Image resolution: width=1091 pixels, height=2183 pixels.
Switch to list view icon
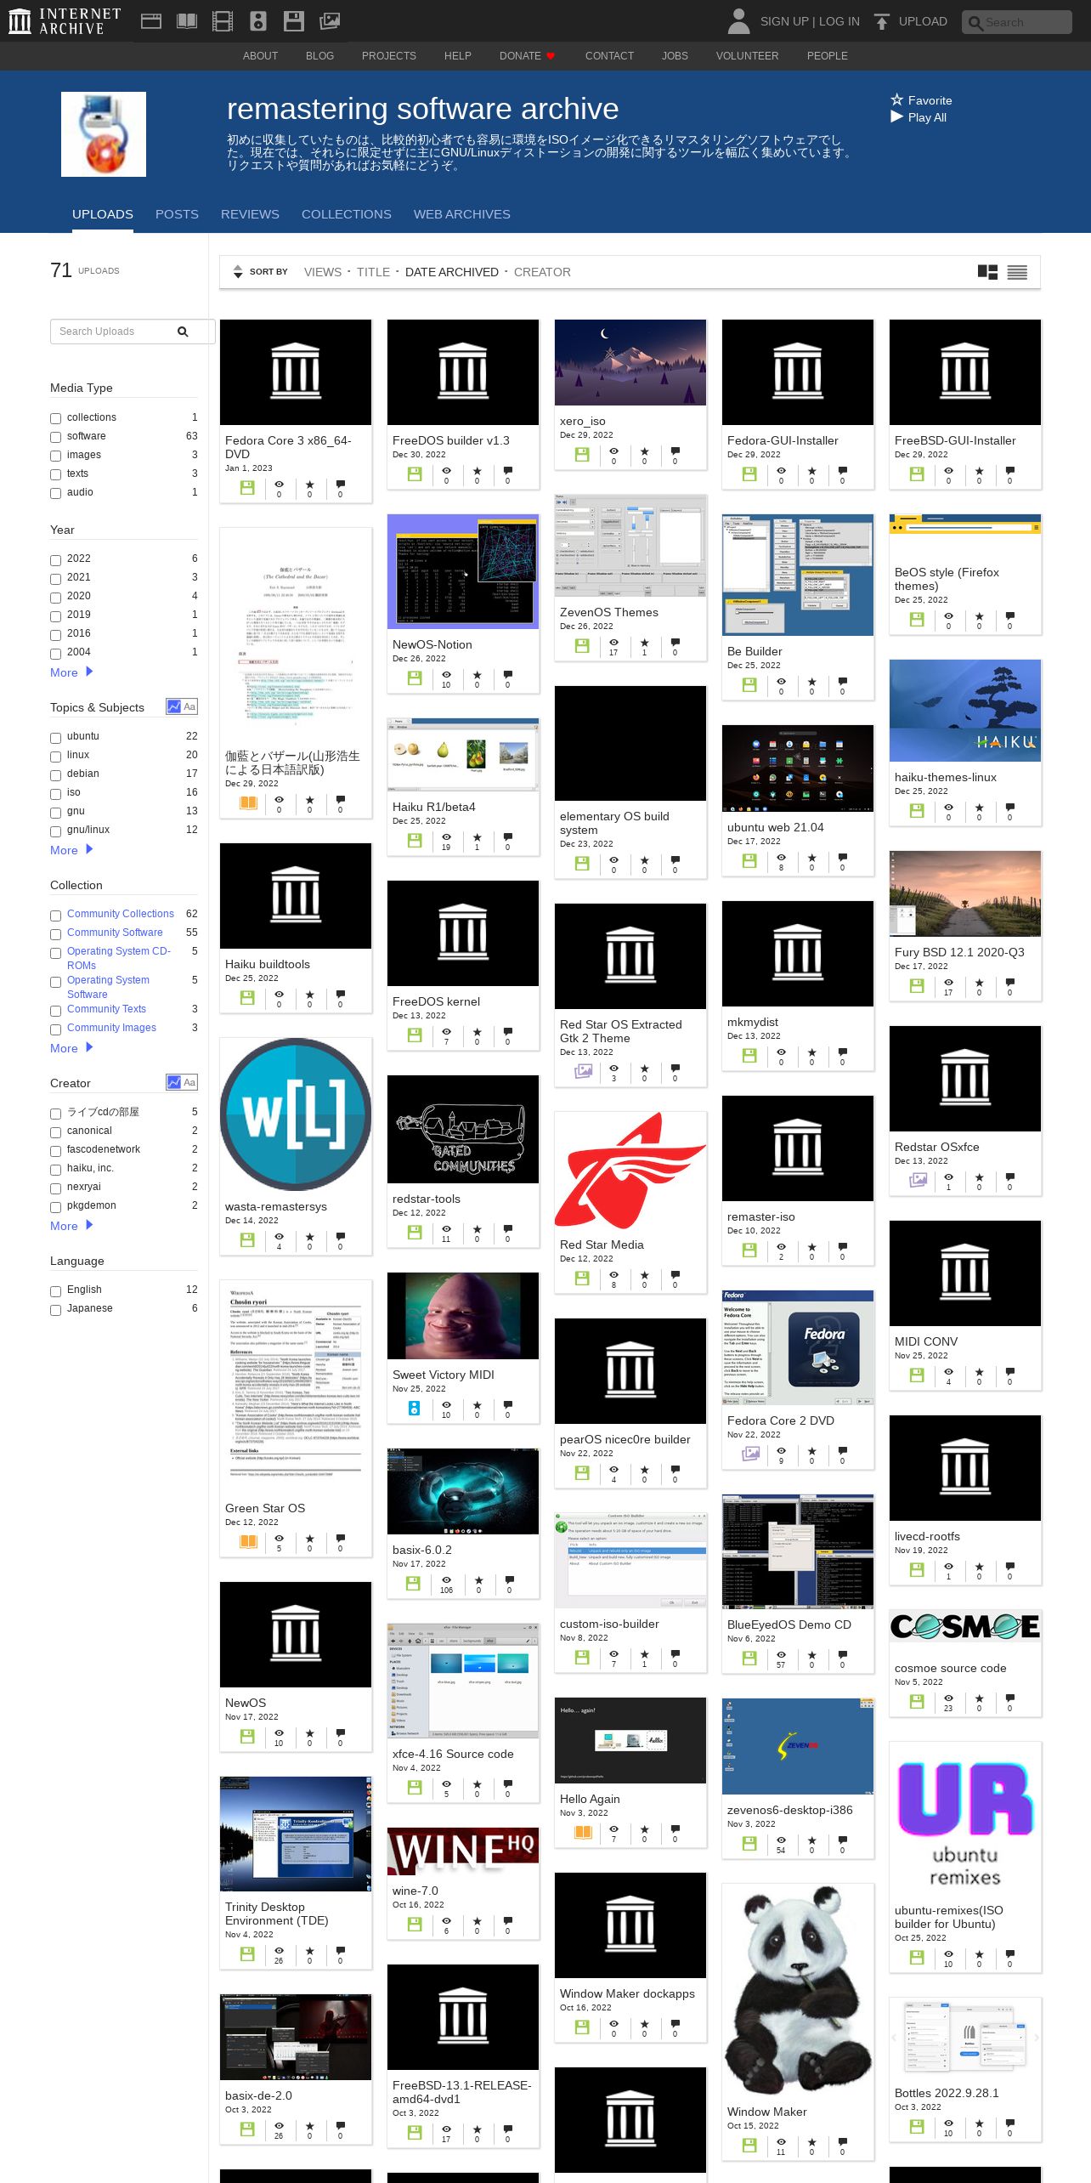tap(1017, 272)
